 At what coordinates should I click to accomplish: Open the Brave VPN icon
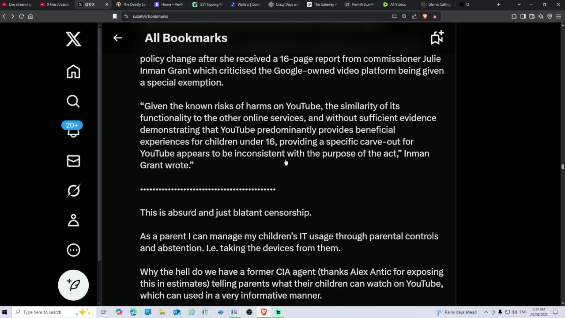coord(550,16)
